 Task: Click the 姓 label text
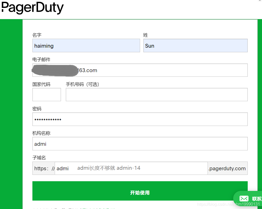click(145, 35)
